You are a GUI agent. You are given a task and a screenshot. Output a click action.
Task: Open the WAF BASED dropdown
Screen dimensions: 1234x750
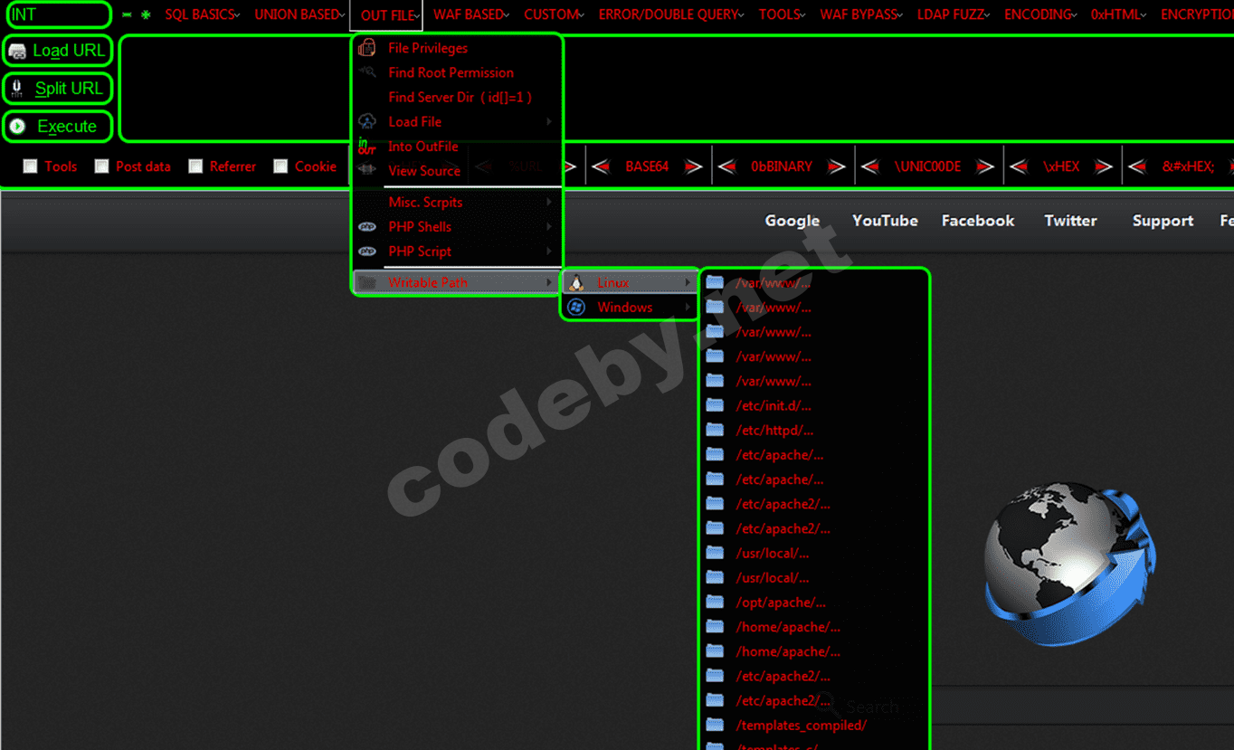[471, 14]
